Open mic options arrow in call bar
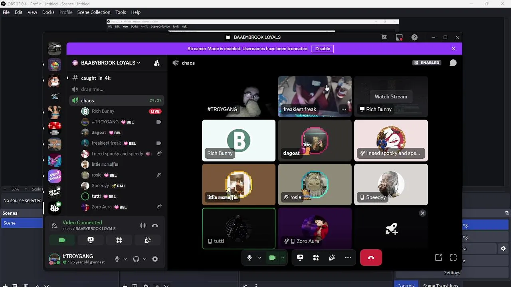The image size is (511, 287). click(259, 258)
